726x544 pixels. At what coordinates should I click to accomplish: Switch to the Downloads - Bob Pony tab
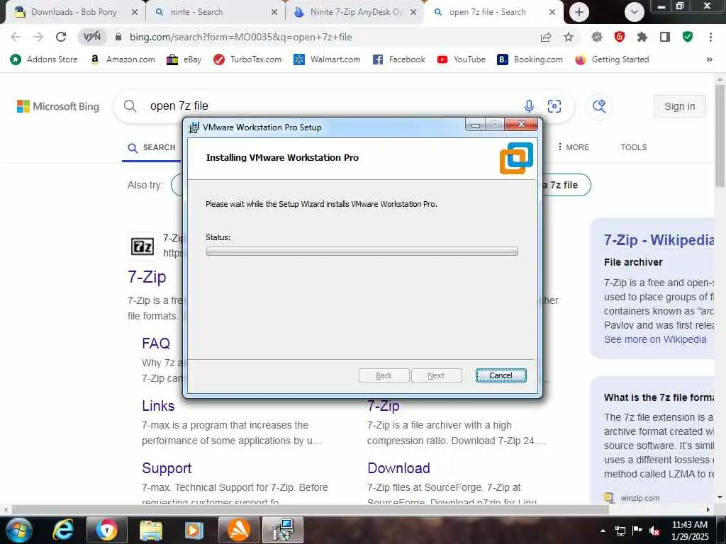pyautogui.click(x=75, y=12)
